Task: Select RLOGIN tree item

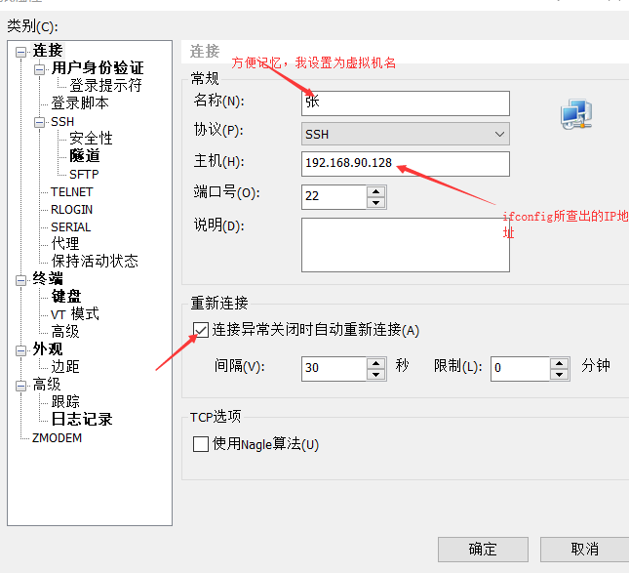Action: coord(71,210)
